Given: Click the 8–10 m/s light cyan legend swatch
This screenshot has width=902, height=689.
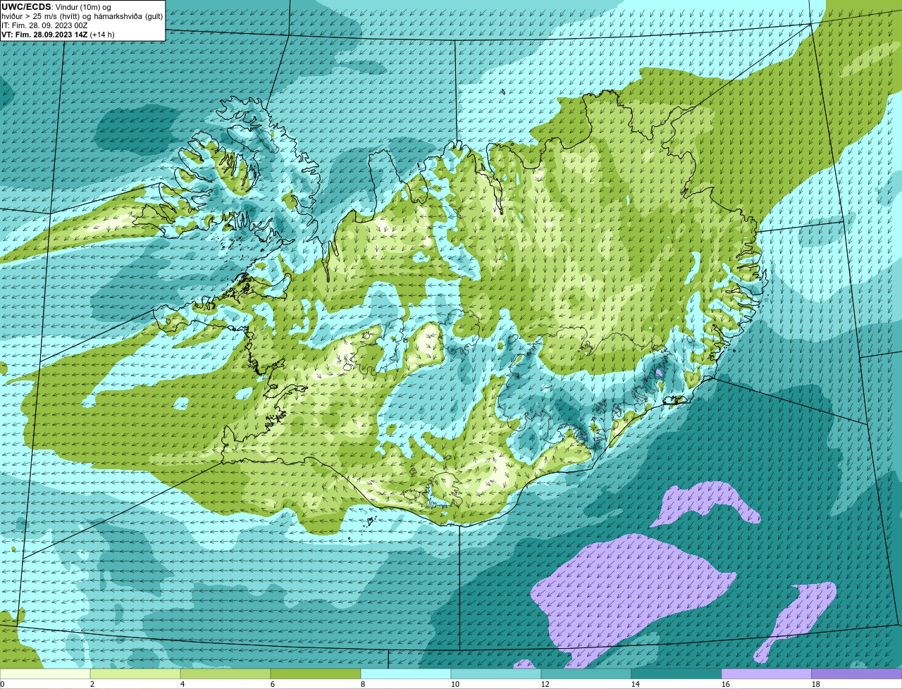Looking at the screenshot, I should click(406, 674).
